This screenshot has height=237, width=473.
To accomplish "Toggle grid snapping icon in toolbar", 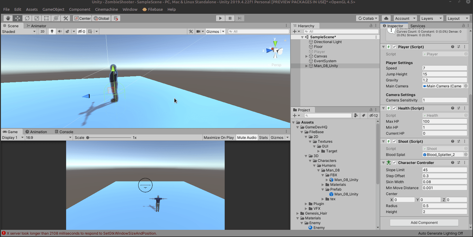I will click(x=116, y=18).
